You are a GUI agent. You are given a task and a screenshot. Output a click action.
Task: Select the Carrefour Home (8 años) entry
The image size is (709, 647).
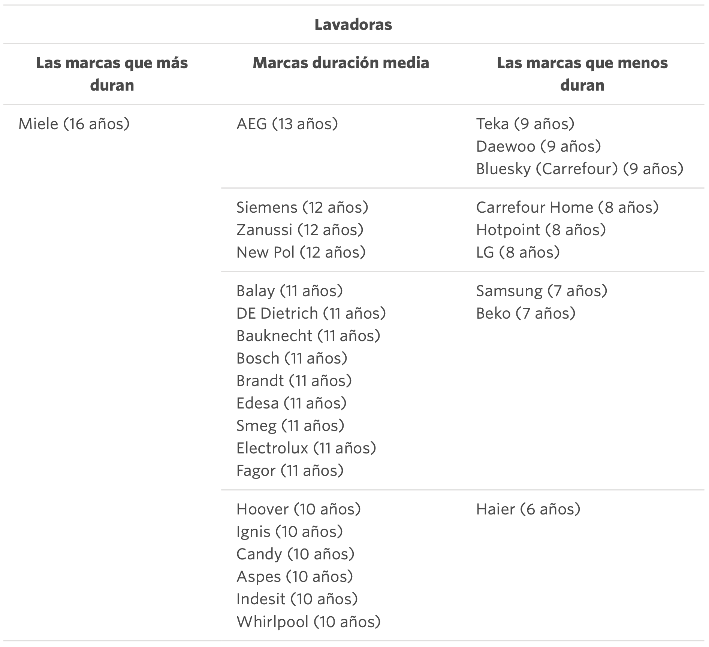[567, 207]
